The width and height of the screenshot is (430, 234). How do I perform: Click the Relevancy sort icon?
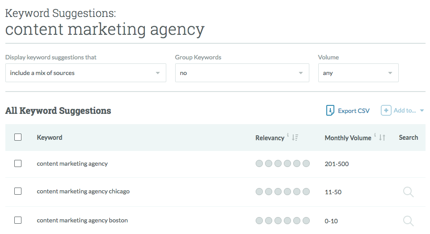click(295, 138)
